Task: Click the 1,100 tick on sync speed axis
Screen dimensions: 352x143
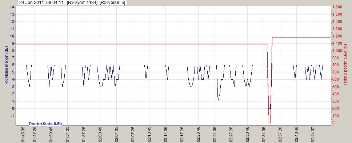Action: click(x=337, y=43)
